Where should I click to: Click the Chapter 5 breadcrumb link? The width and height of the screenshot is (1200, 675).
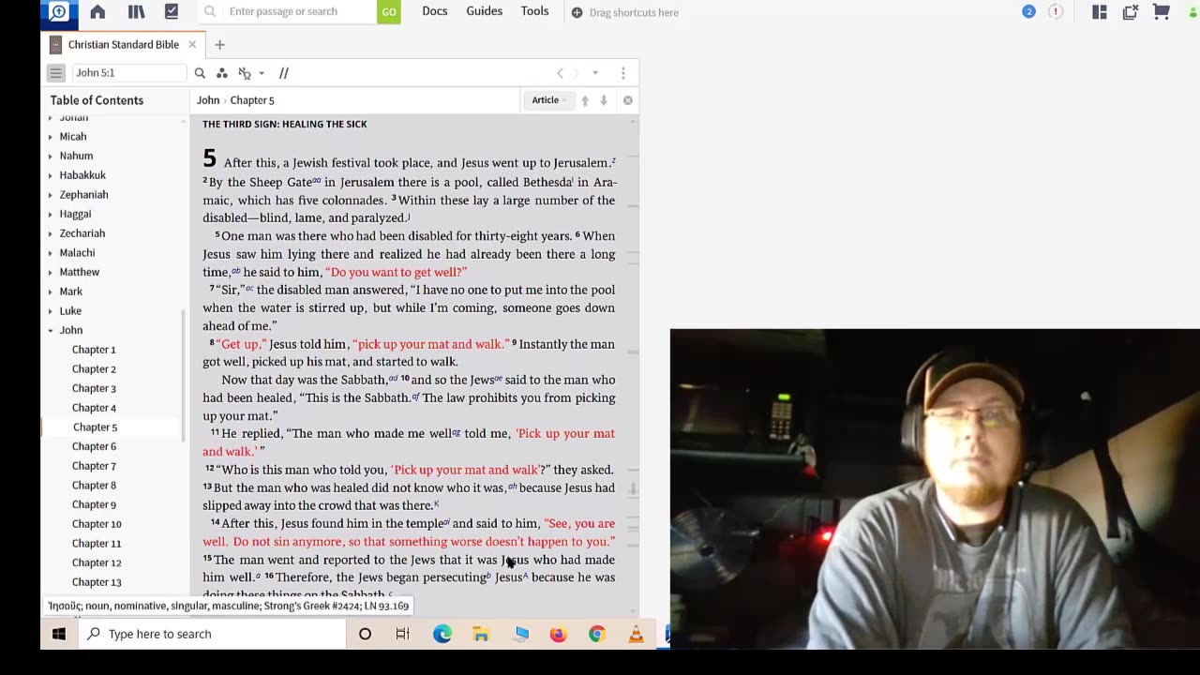point(252,100)
